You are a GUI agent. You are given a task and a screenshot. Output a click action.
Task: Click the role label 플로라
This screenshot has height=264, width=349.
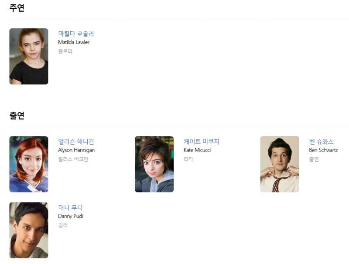(x=65, y=51)
